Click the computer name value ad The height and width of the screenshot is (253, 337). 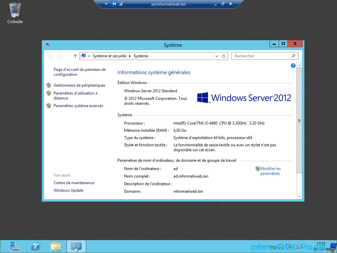coord(175,169)
